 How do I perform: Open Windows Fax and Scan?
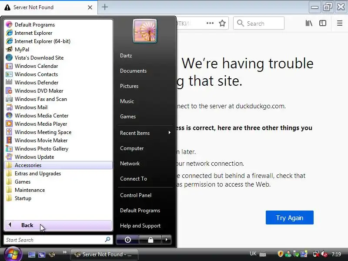(x=58, y=99)
